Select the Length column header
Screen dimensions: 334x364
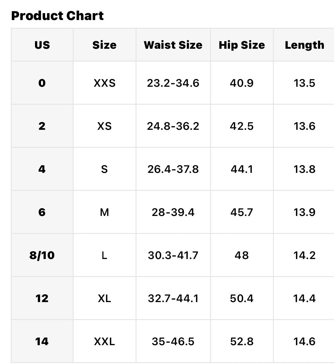pyautogui.click(x=304, y=45)
